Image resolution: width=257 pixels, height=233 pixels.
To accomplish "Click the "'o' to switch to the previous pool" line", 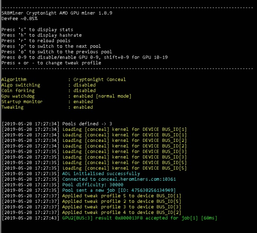I will tap(57, 52).
